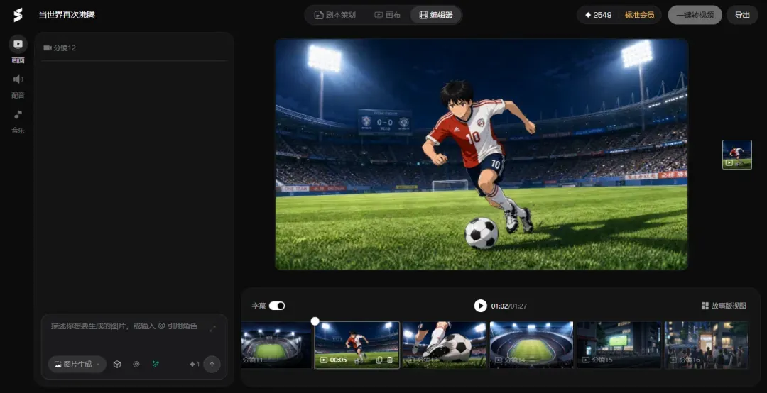This screenshot has height=393, width=767.
Task: Switch to the 剧本策划 tab
Action: coord(335,15)
